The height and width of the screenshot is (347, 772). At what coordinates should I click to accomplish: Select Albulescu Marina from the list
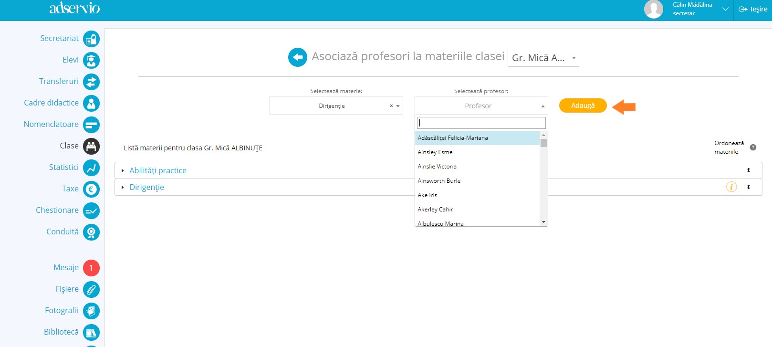tap(478, 222)
